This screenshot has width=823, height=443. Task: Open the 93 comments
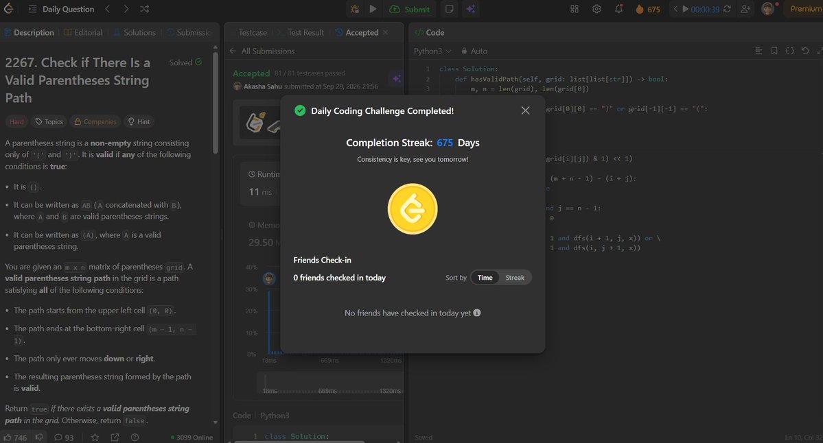pyautogui.click(x=64, y=438)
